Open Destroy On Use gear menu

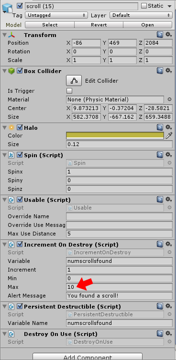(x=169, y=334)
